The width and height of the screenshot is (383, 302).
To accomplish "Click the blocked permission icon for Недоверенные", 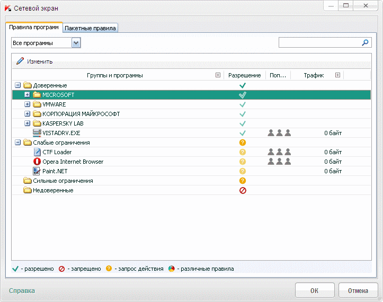I will tap(243, 190).
